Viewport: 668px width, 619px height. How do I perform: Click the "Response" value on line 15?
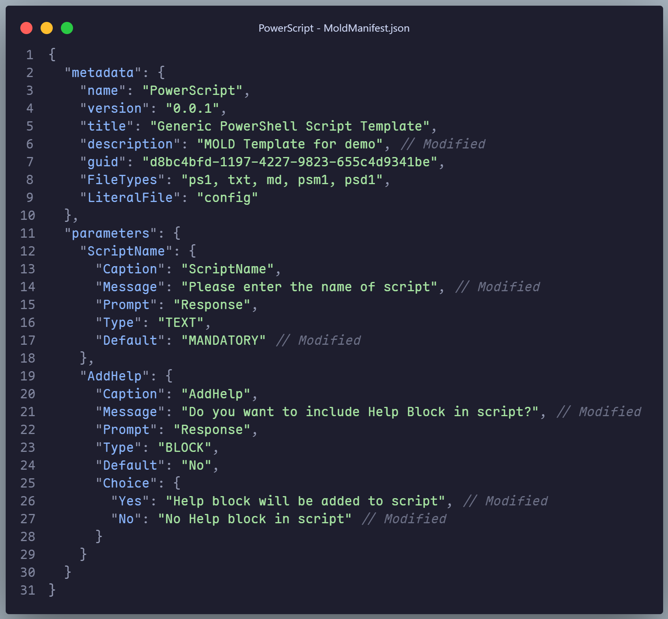pyautogui.click(x=212, y=305)
